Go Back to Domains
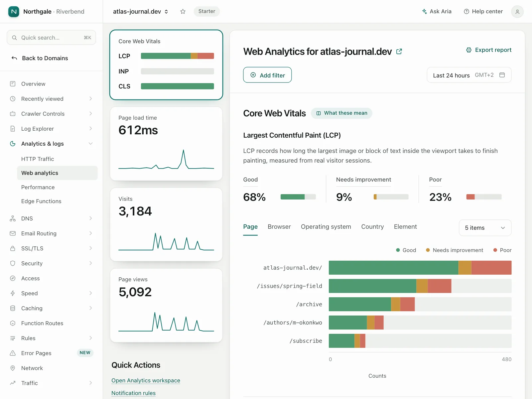The image size is (532, 399). click(40, 58)
